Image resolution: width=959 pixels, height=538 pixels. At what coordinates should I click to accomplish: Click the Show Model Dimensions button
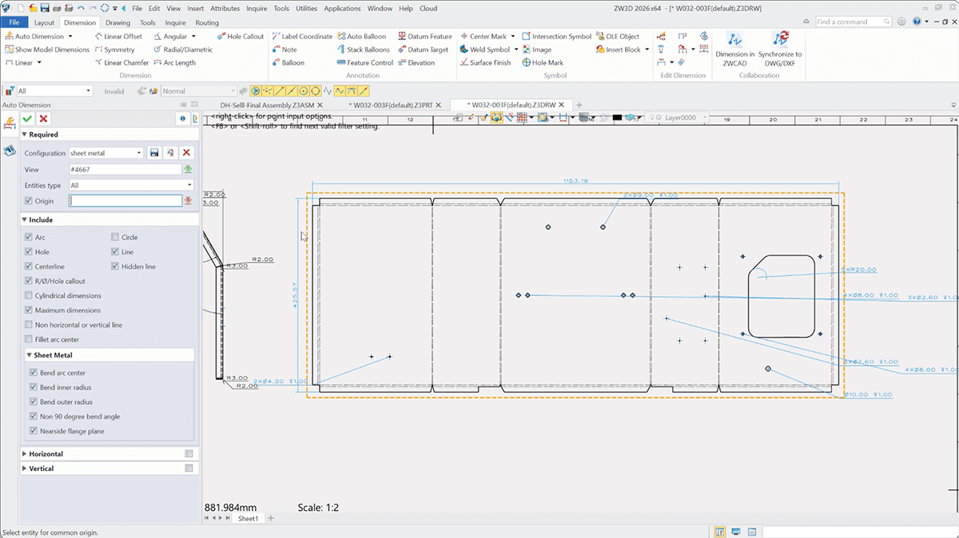pos(52,49)
